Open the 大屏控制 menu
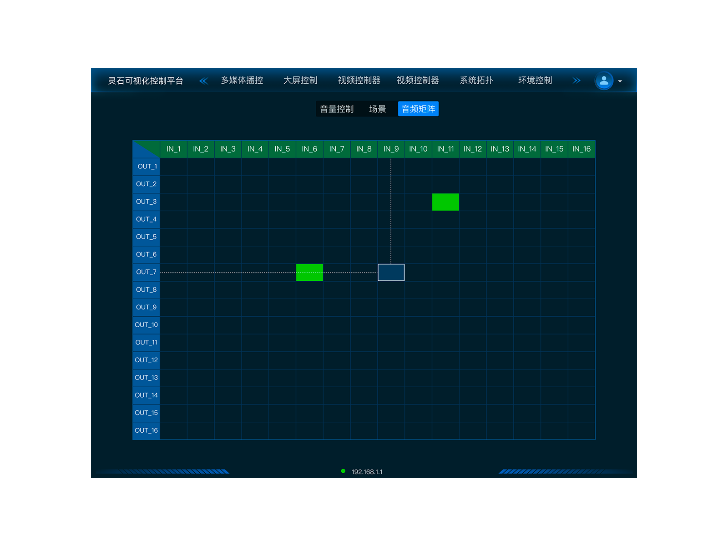This screenshot has height=546, width=728. tap(300, 81)
